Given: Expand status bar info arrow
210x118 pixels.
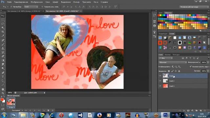Looking at the screenshot, I should (x=44, y=93).
